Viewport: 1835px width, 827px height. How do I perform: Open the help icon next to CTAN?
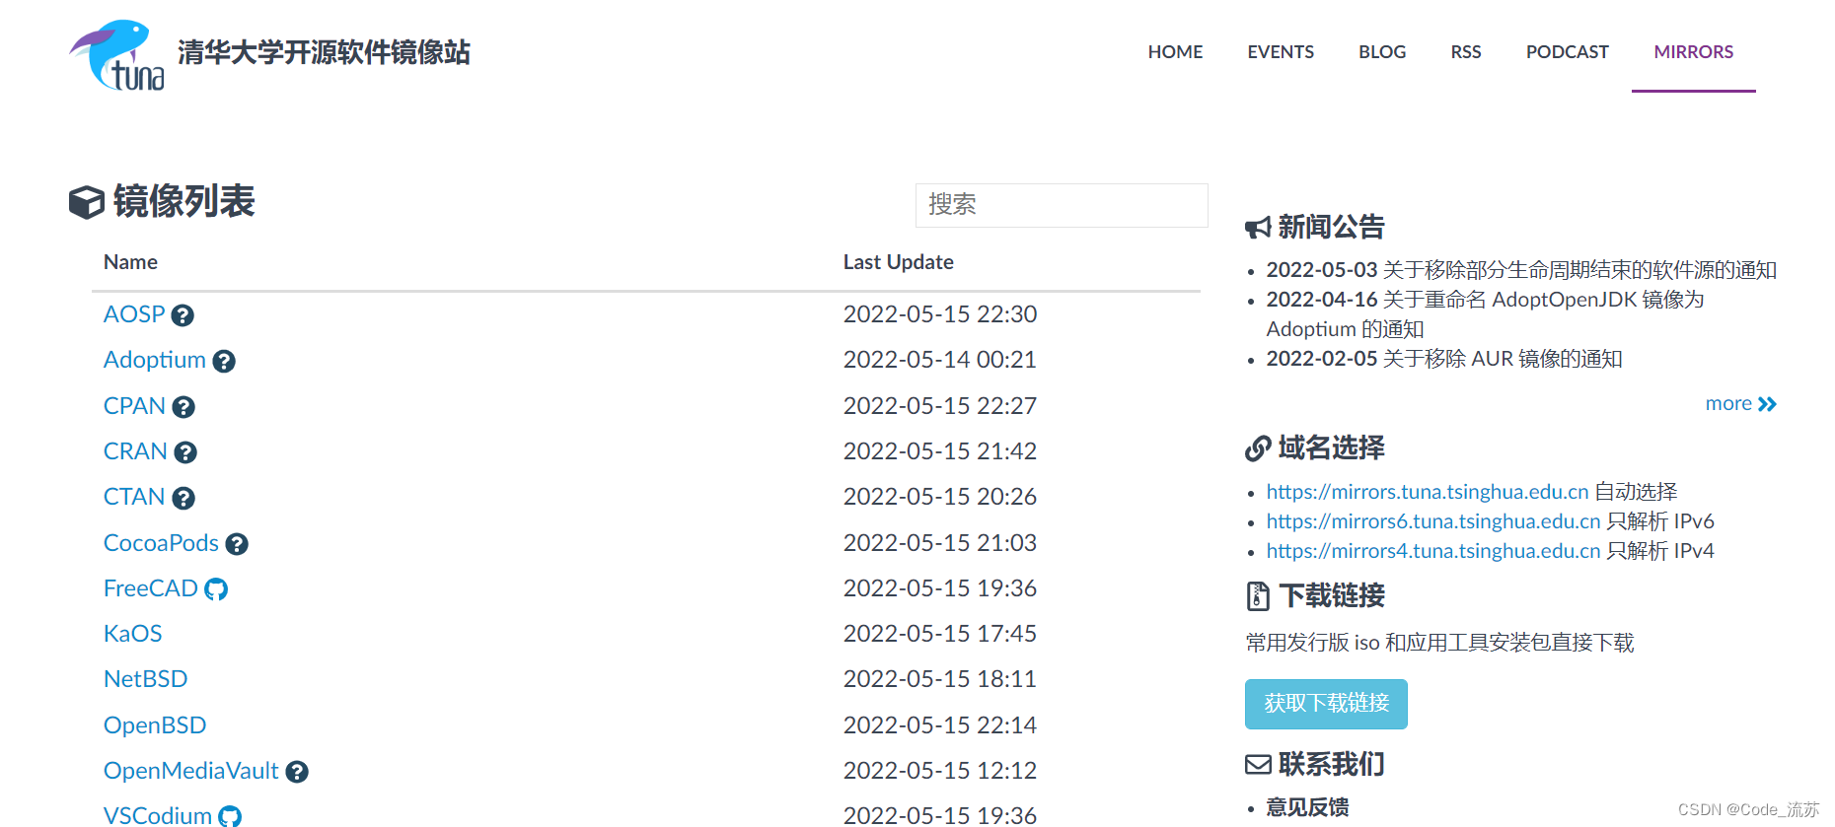point(183,499)
